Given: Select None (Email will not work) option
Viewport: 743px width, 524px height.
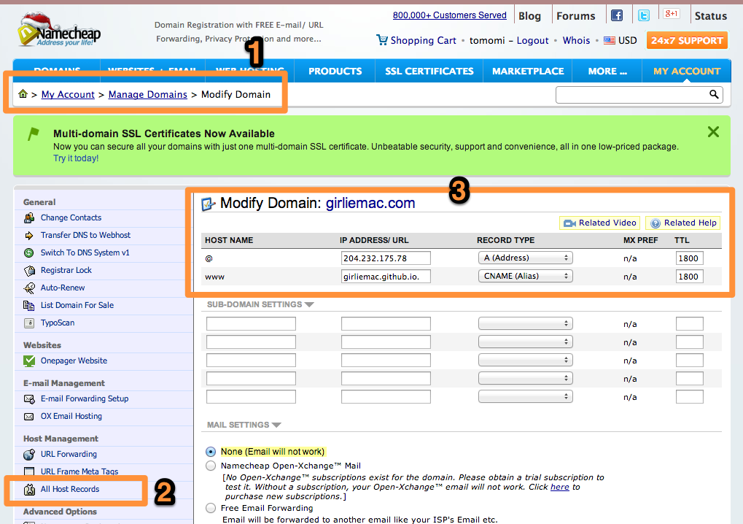Looking at the screenshot, I should pos(211,452).
